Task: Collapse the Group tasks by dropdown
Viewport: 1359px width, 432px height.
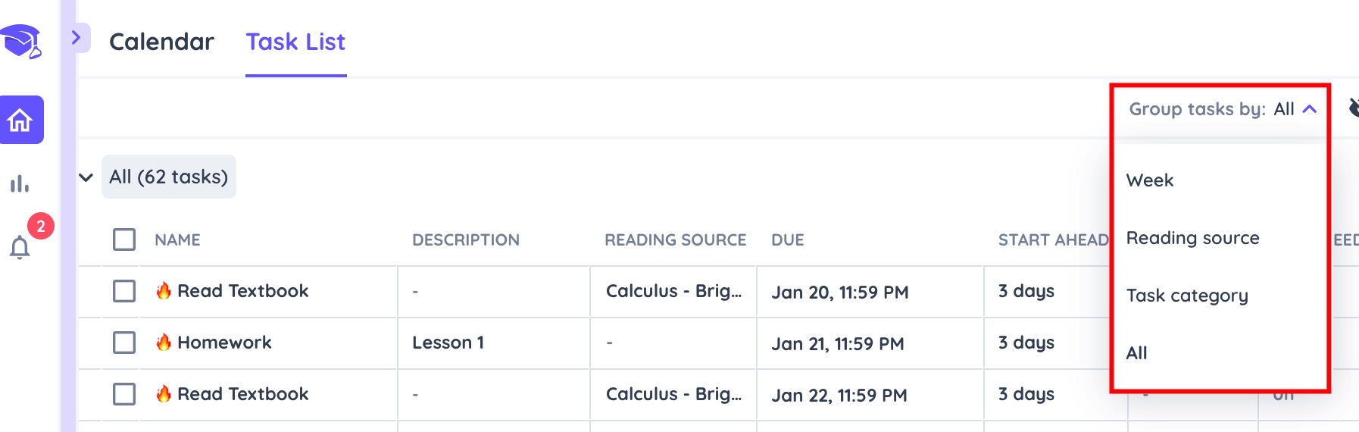Action: coord(1223,109)
